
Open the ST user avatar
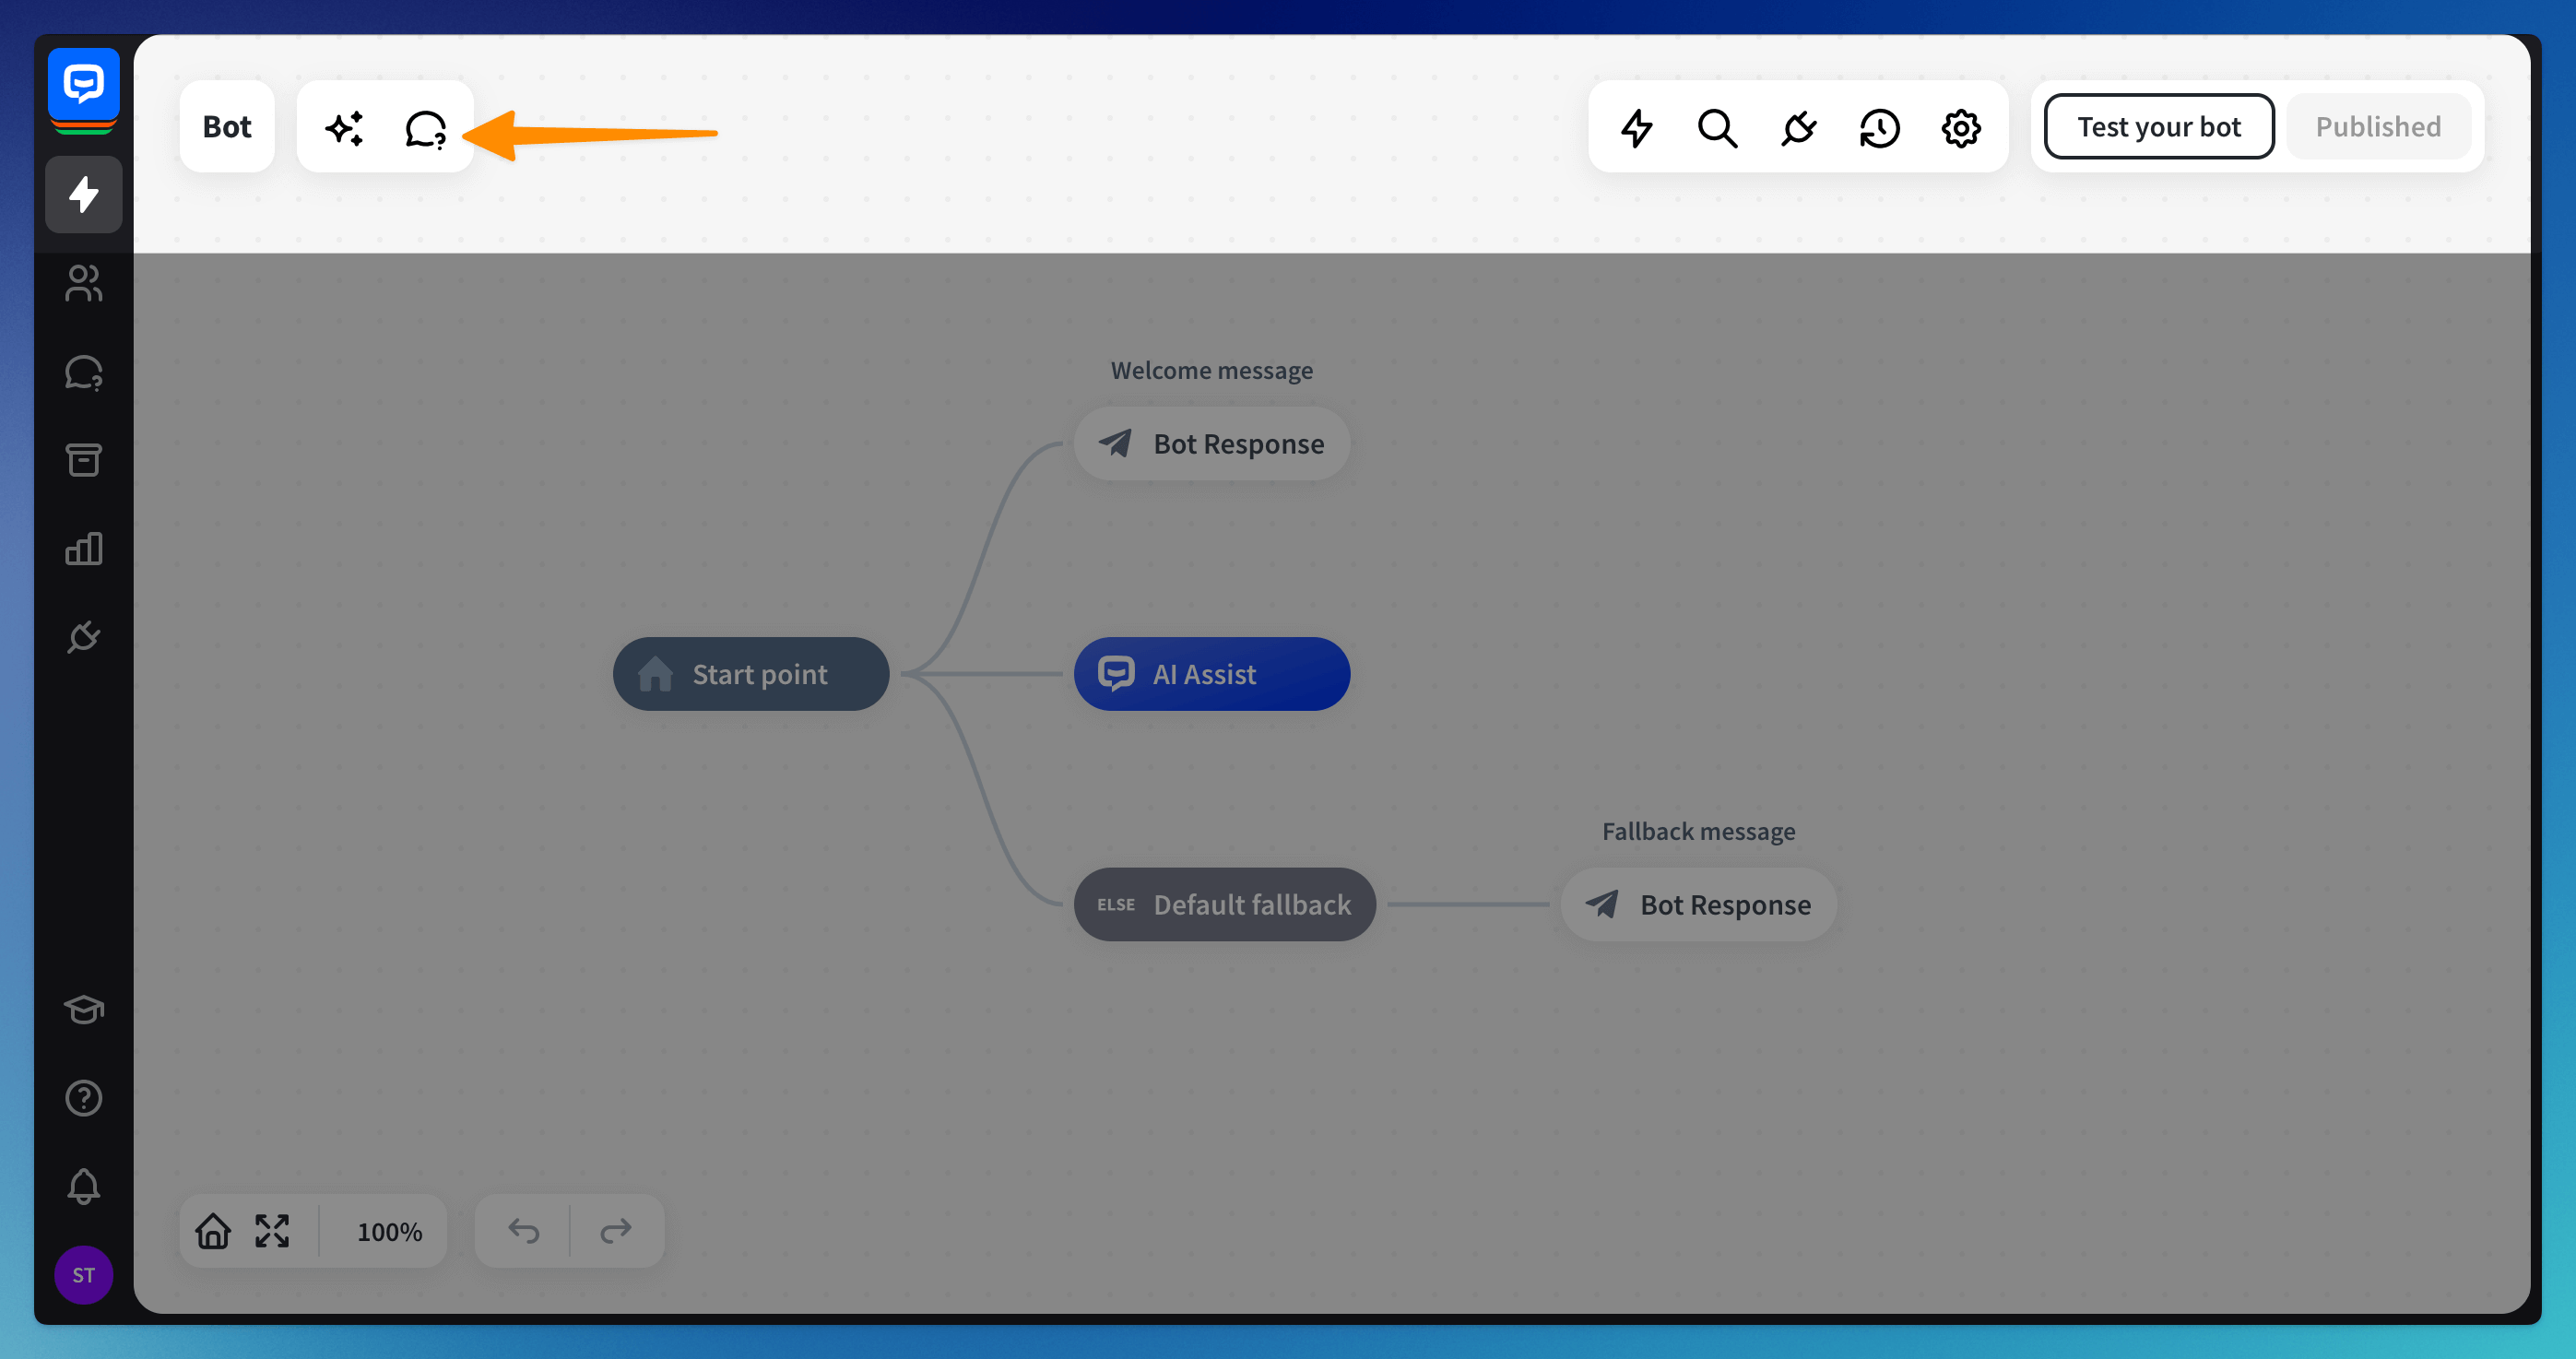click(84, 1274)
